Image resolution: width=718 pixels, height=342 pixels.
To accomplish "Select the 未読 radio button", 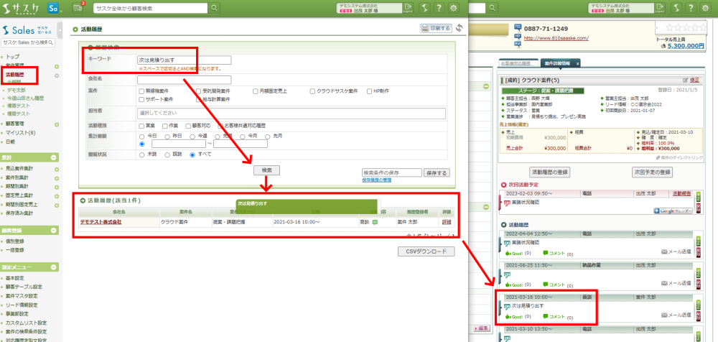I will point(141,154).
